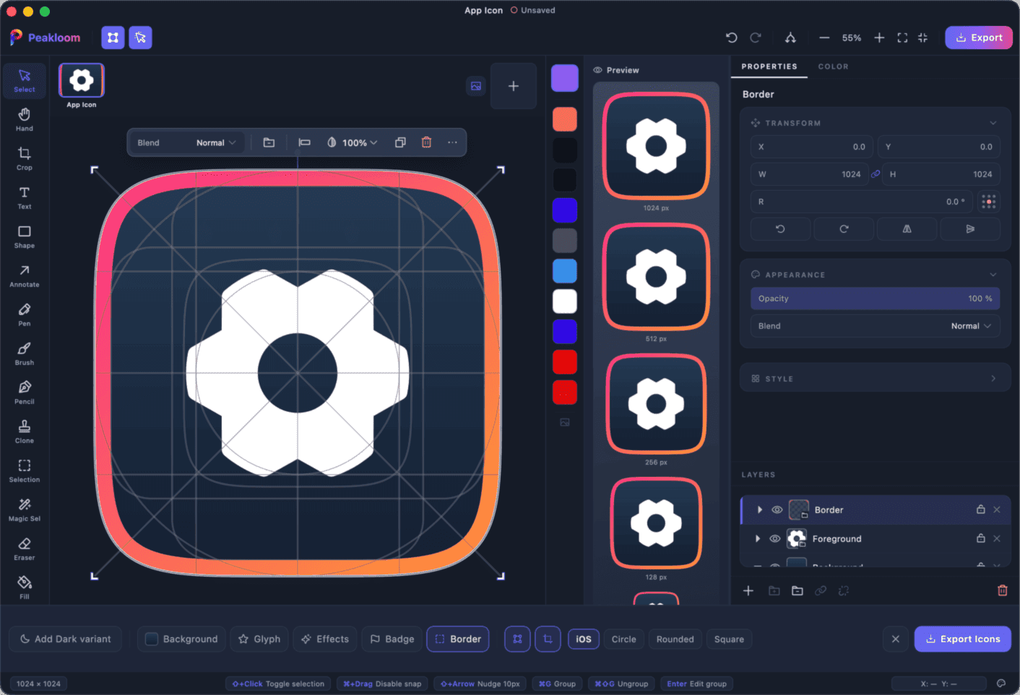
Task: Toggle the width-height link constraint
Action: 876,174
